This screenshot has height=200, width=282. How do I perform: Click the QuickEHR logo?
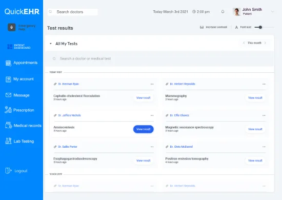pyautogui.click(x=22, y=12)
